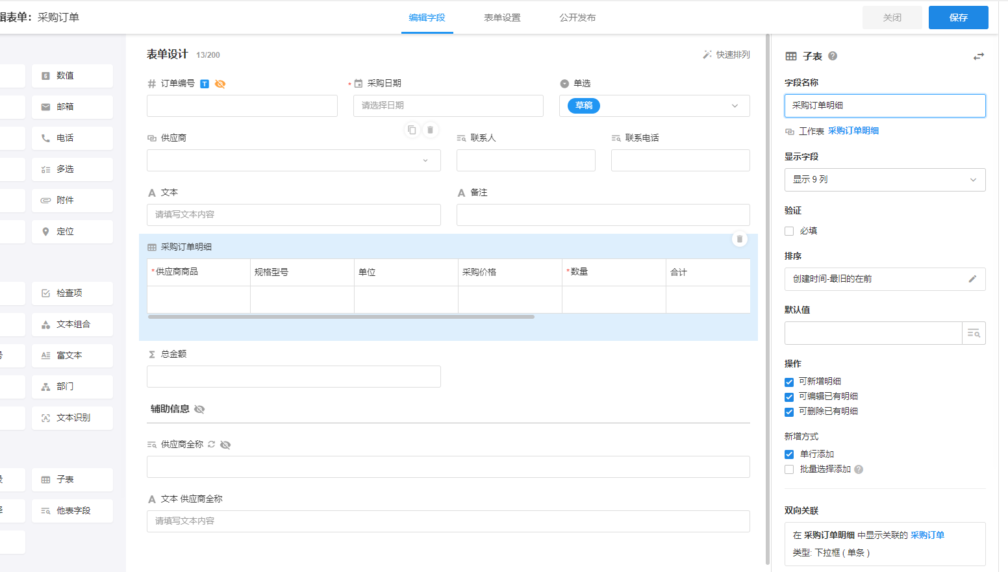Viewport: 1008px width, 572px height.
Task: Click the copy icon above supplier field
Action: [x=412, y=130]
